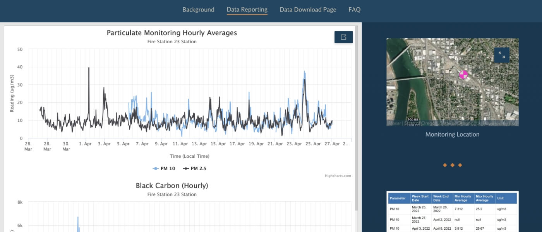Expand the monitoring location map to fullscreen
This screenshot has height=232, width=542.
point(502,55)
